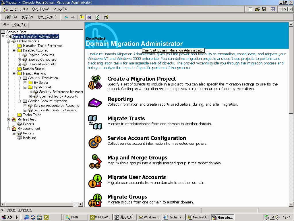Collapse the Impact Analysis node
Screen dimensions: 294x221
(x=14, y=73)
